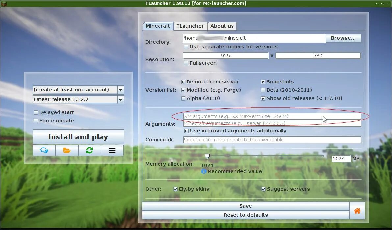Click the Directory path field
Image resolution: width=392 pixels, height=230 pixels.
(x=254, y=38)
